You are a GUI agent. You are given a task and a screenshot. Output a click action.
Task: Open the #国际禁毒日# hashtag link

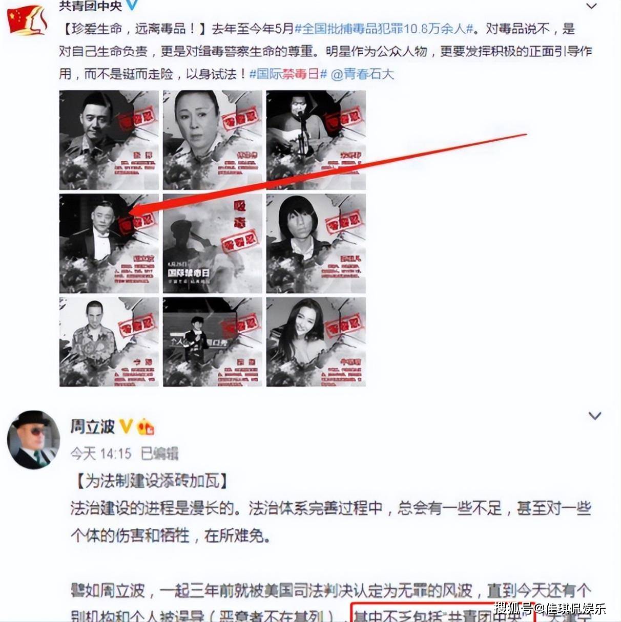pos(288,74)
